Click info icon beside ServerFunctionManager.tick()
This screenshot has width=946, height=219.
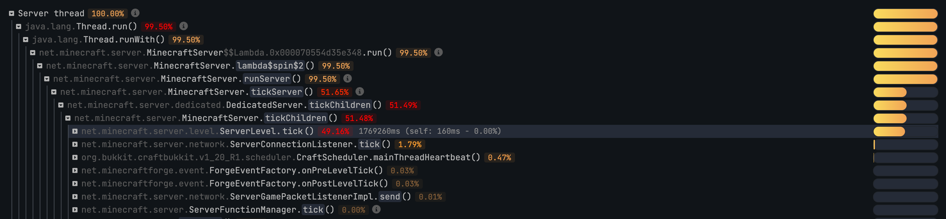(376, 209)
